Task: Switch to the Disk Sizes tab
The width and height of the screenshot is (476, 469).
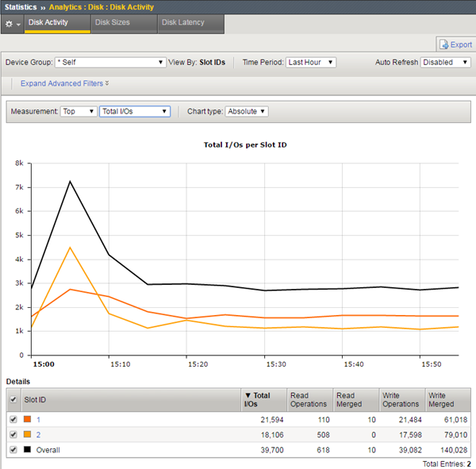Action: coord(112,23)
